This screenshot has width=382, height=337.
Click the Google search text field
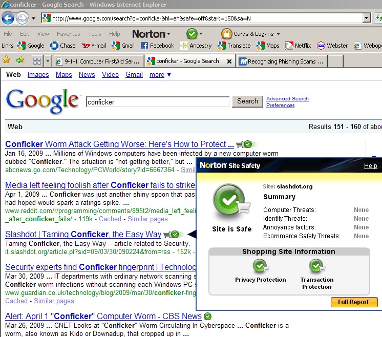157,102
